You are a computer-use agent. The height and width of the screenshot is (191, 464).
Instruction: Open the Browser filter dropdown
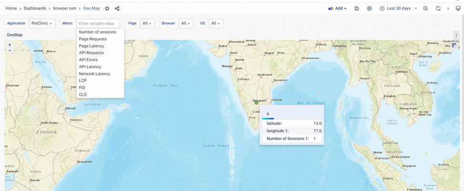point(186,23)
